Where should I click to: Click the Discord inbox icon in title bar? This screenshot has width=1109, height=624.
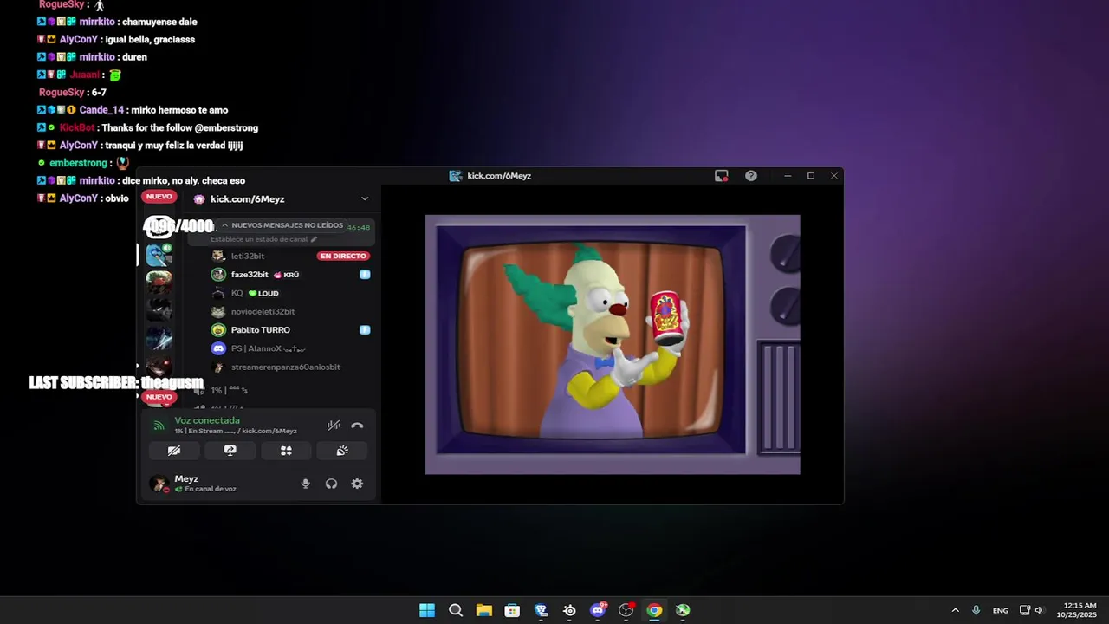(x=721, y=176)
